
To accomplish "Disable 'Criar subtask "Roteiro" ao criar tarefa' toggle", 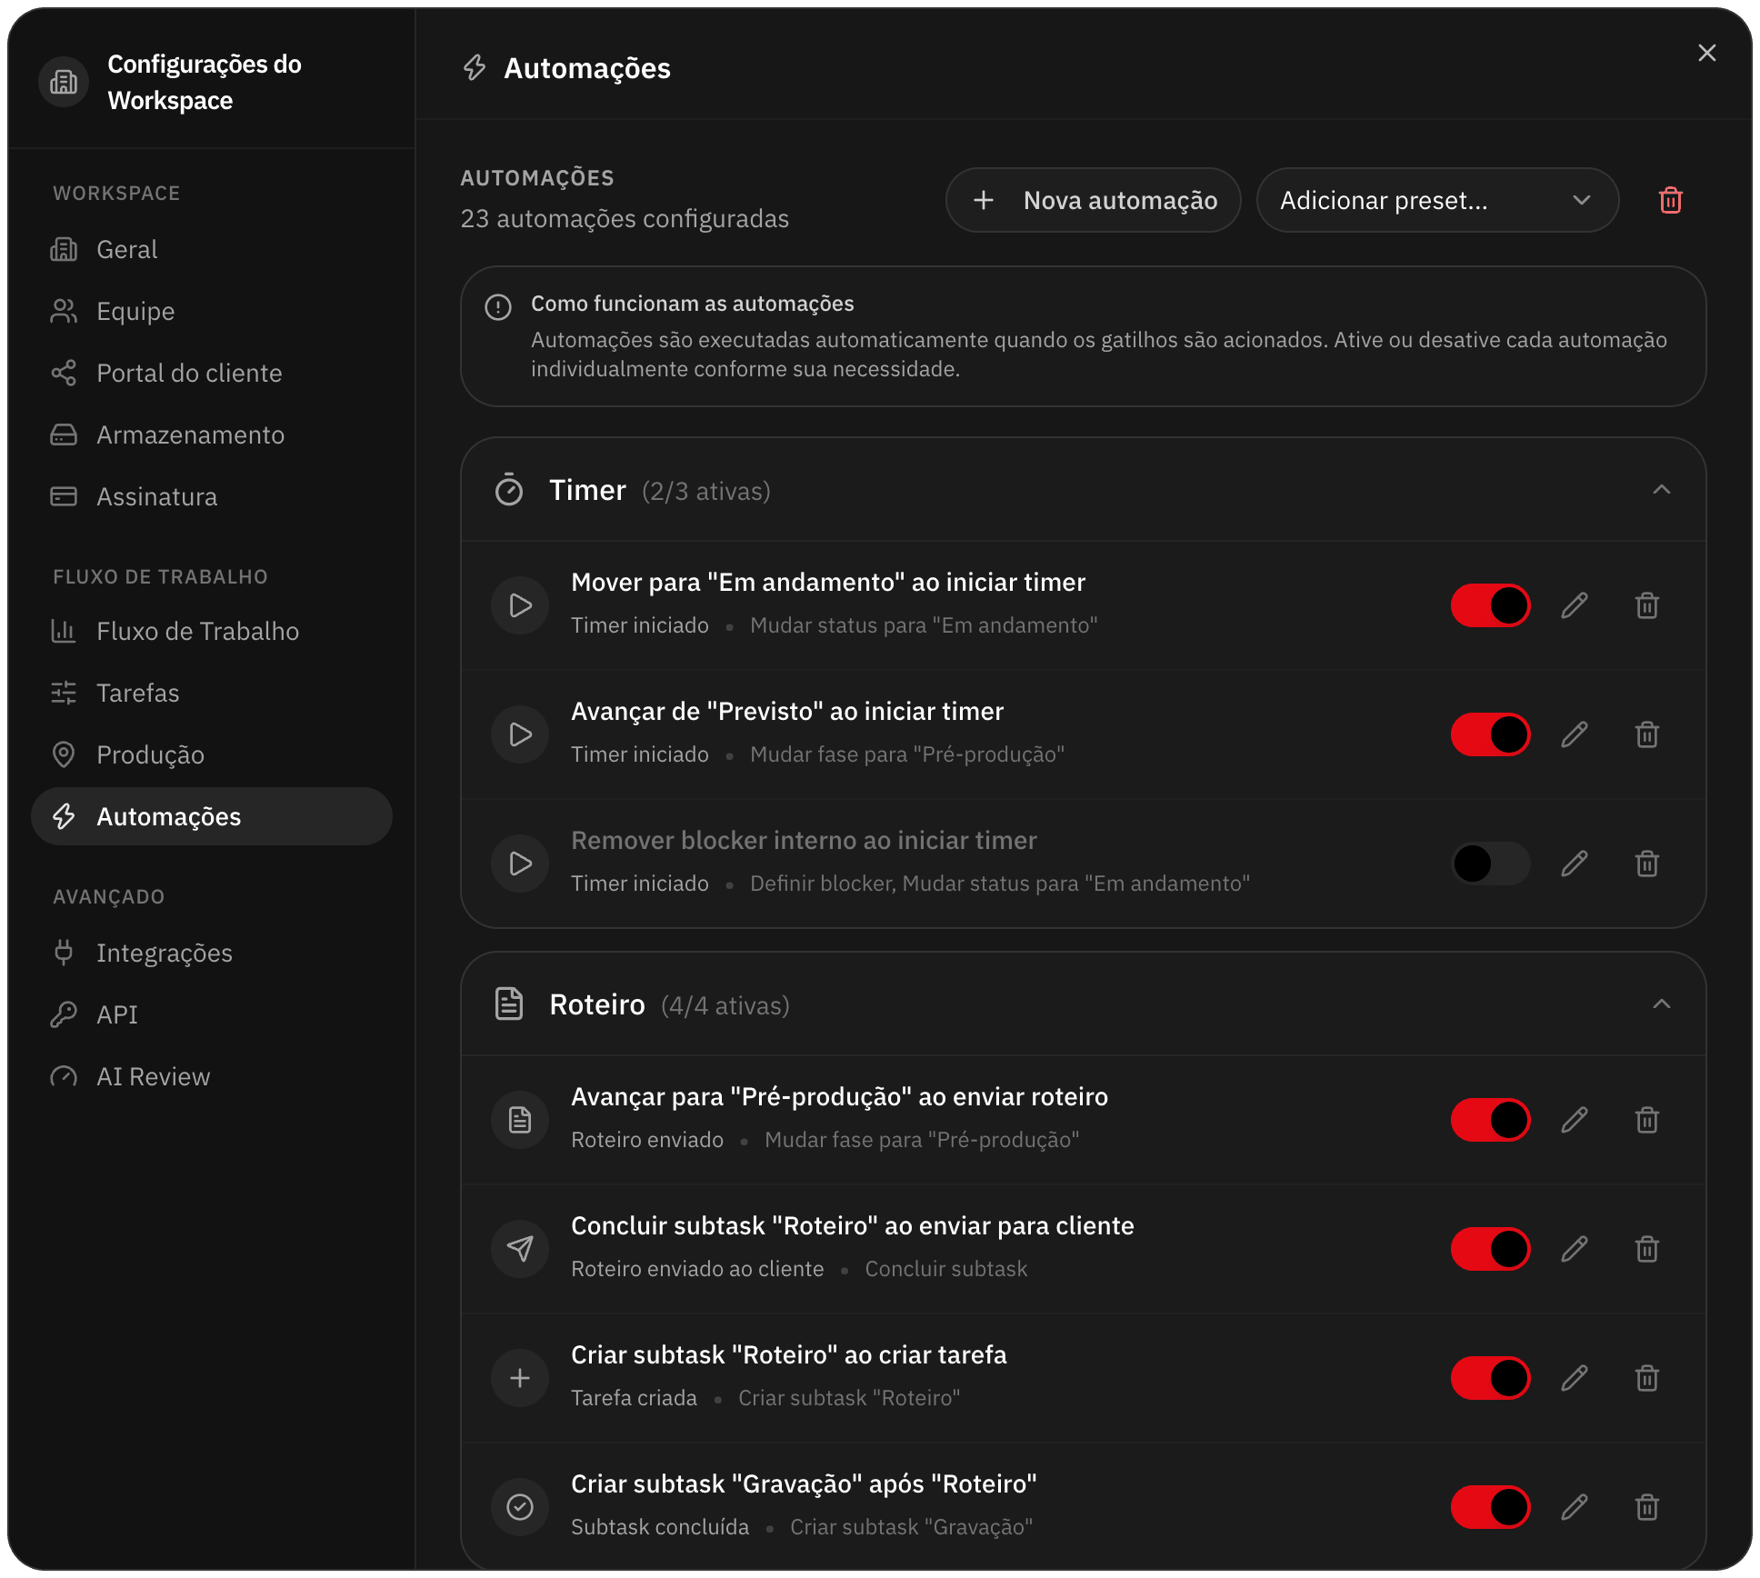I will click(x=1491, y=1378).
